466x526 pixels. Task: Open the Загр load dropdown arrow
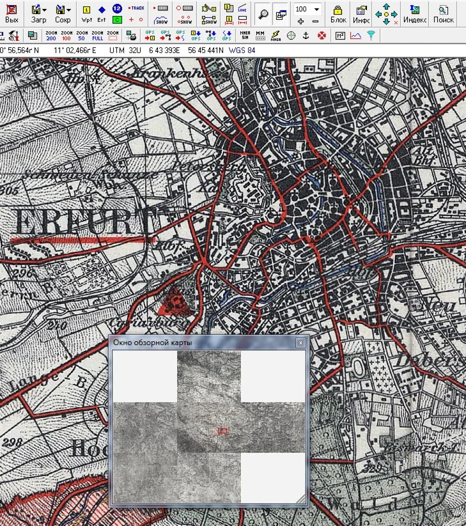(x=44, y=10)
